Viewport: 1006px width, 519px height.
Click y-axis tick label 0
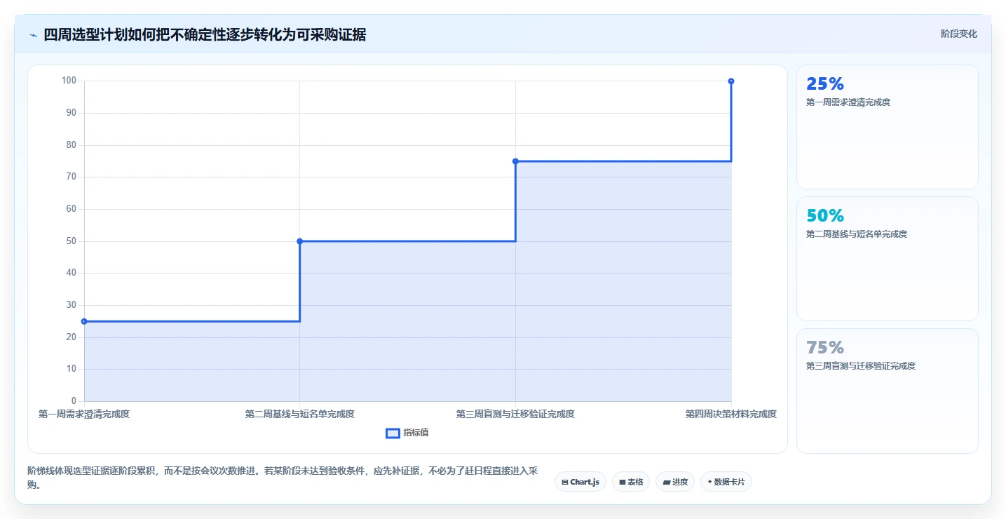(73, 401)
